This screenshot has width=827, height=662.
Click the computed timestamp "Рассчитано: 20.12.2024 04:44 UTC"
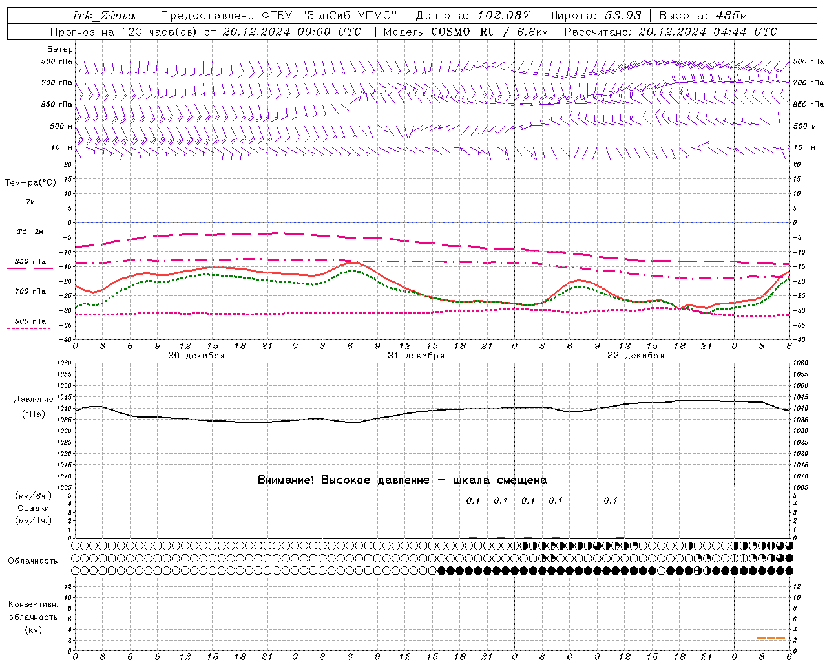(x=671, y=32)
